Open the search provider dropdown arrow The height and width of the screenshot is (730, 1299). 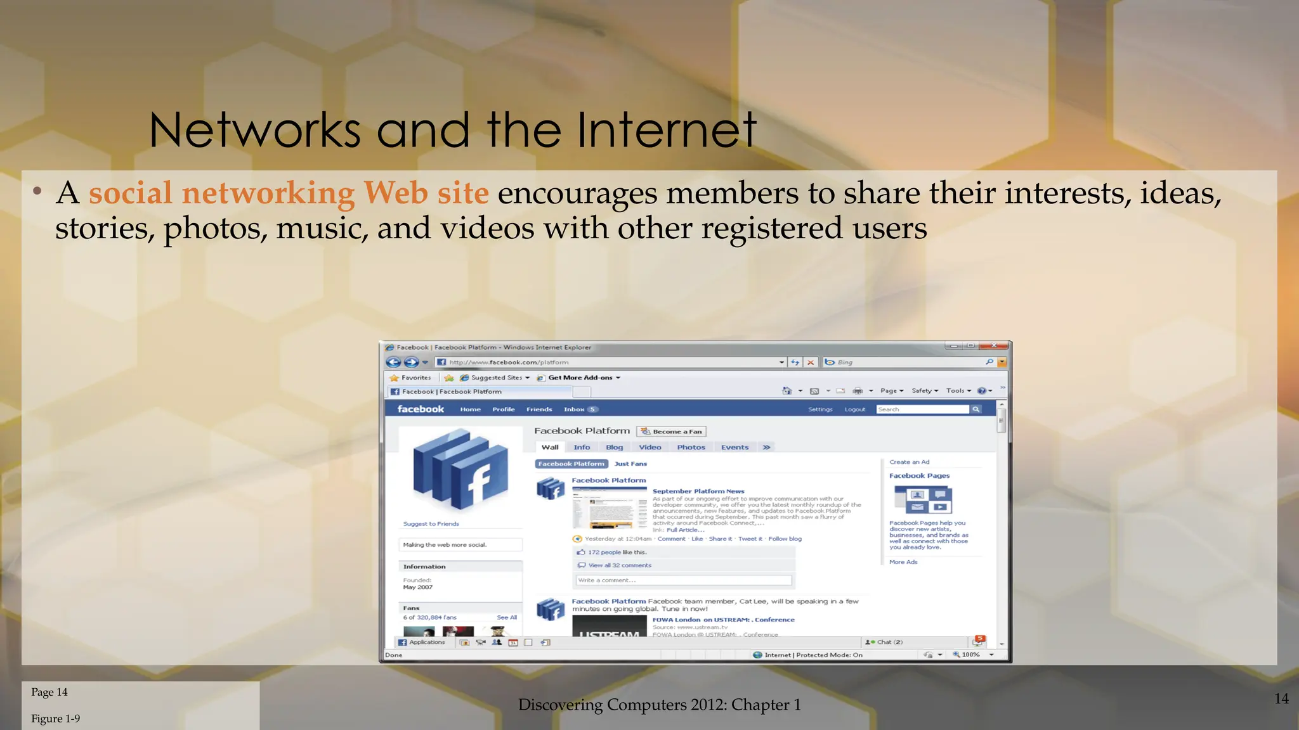tap(1002, 362)
